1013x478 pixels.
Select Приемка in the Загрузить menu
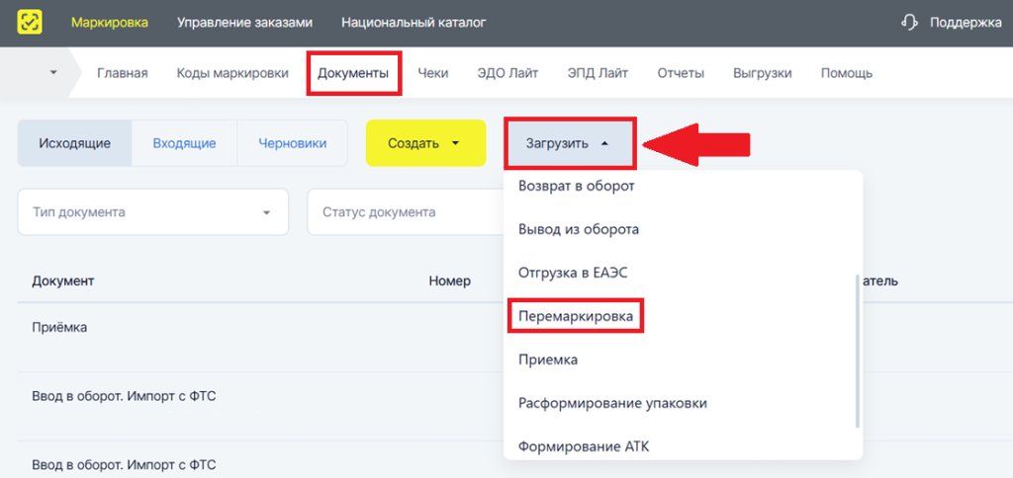coord(548,359)
